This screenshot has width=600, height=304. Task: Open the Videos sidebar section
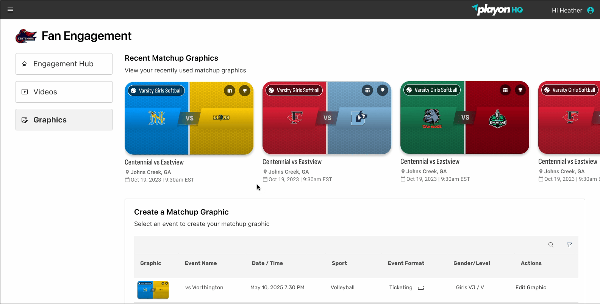pos(64,92)
